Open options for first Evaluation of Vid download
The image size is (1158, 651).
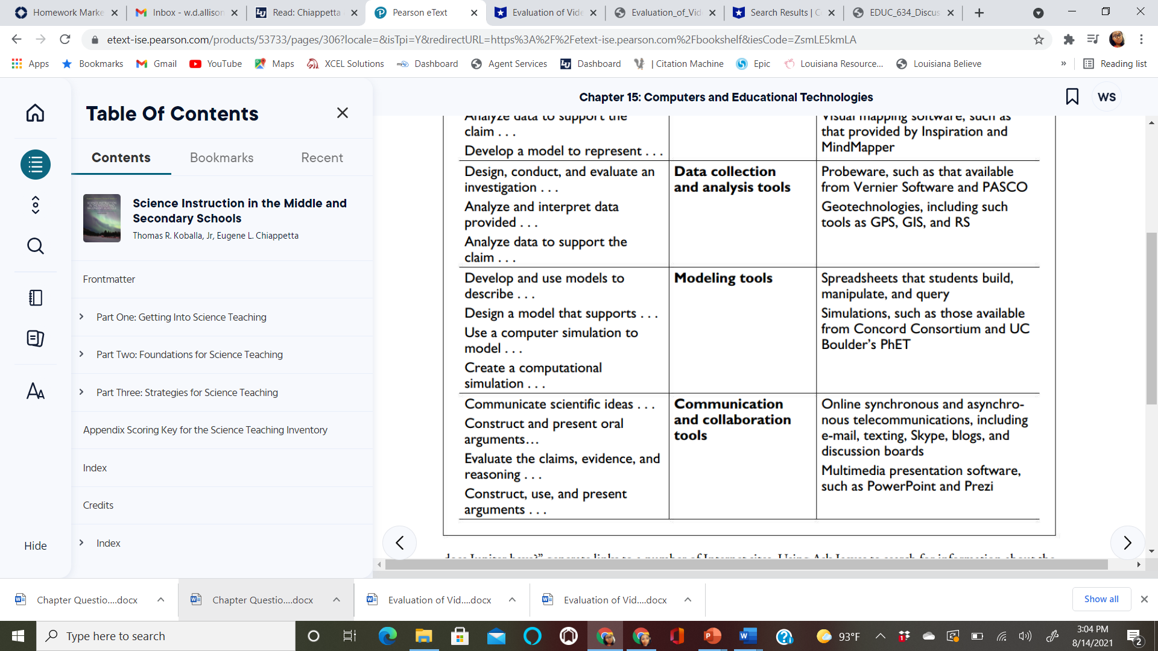point(512,600)
